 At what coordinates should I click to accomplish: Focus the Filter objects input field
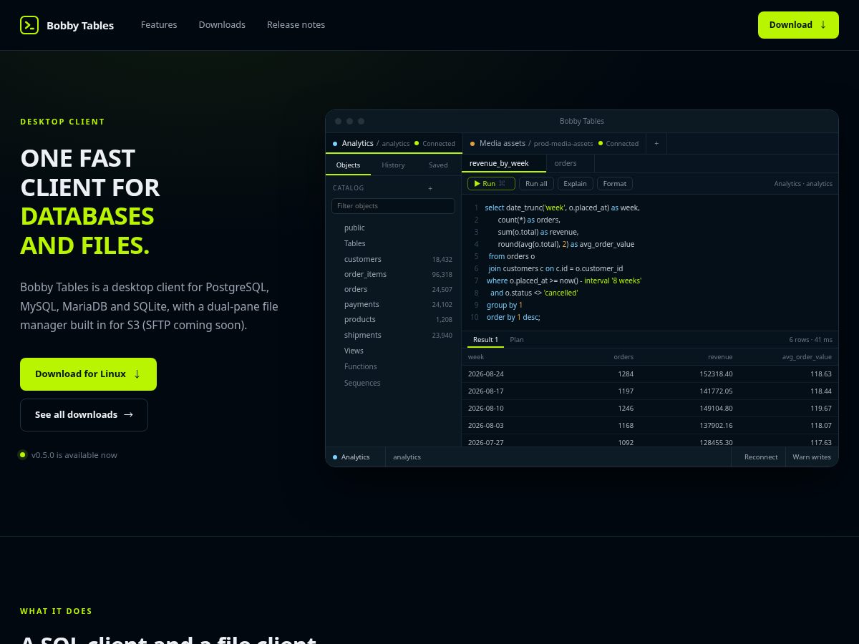click(393, 206)
